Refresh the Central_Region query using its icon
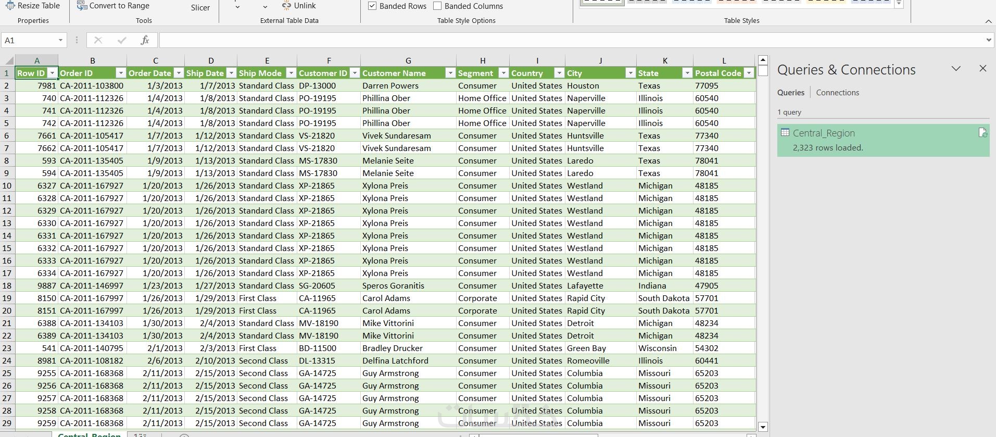 [982, 133]
